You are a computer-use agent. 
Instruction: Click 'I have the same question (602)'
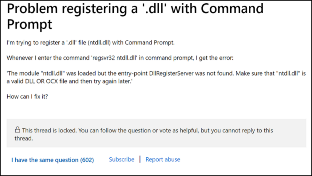tap(52, 160)
